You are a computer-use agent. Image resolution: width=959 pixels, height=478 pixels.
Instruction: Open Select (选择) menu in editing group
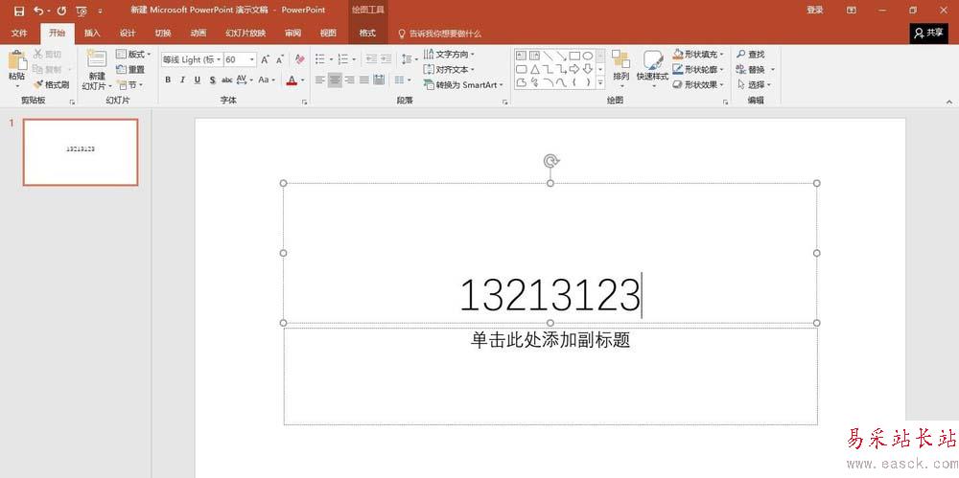[755, 84]
